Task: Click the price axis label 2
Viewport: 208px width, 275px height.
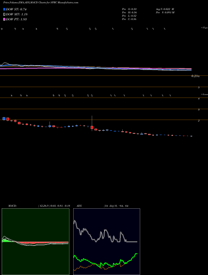Action: 199,121
